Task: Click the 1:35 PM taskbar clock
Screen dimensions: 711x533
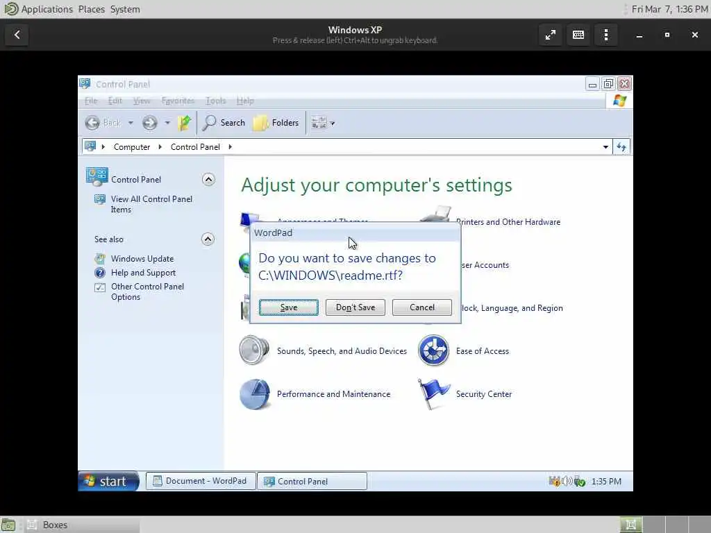Action: [x=606, y=482]
